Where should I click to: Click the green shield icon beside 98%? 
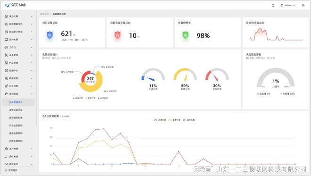point(185,35)
